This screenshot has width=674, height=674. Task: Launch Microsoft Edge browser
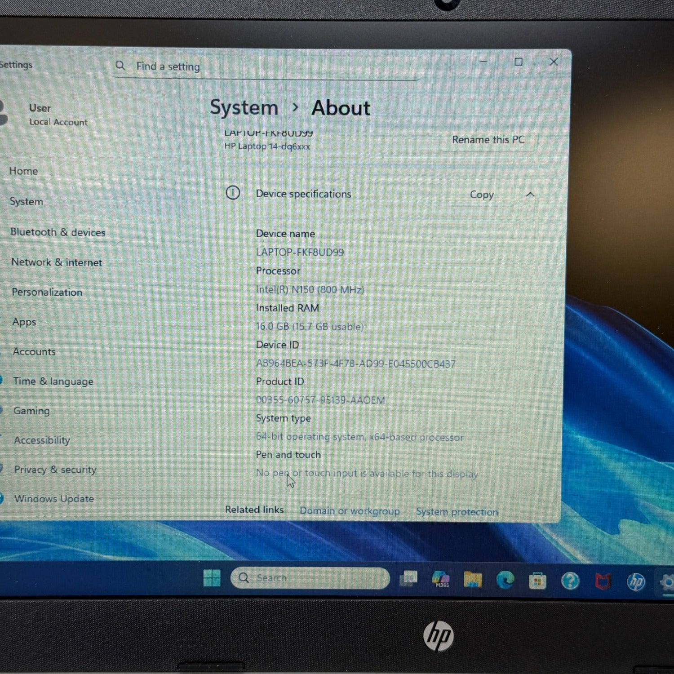point(505,580)
